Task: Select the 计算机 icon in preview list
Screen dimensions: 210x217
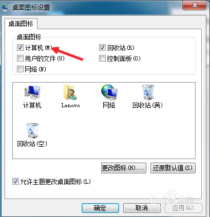Action: [32, 97]
